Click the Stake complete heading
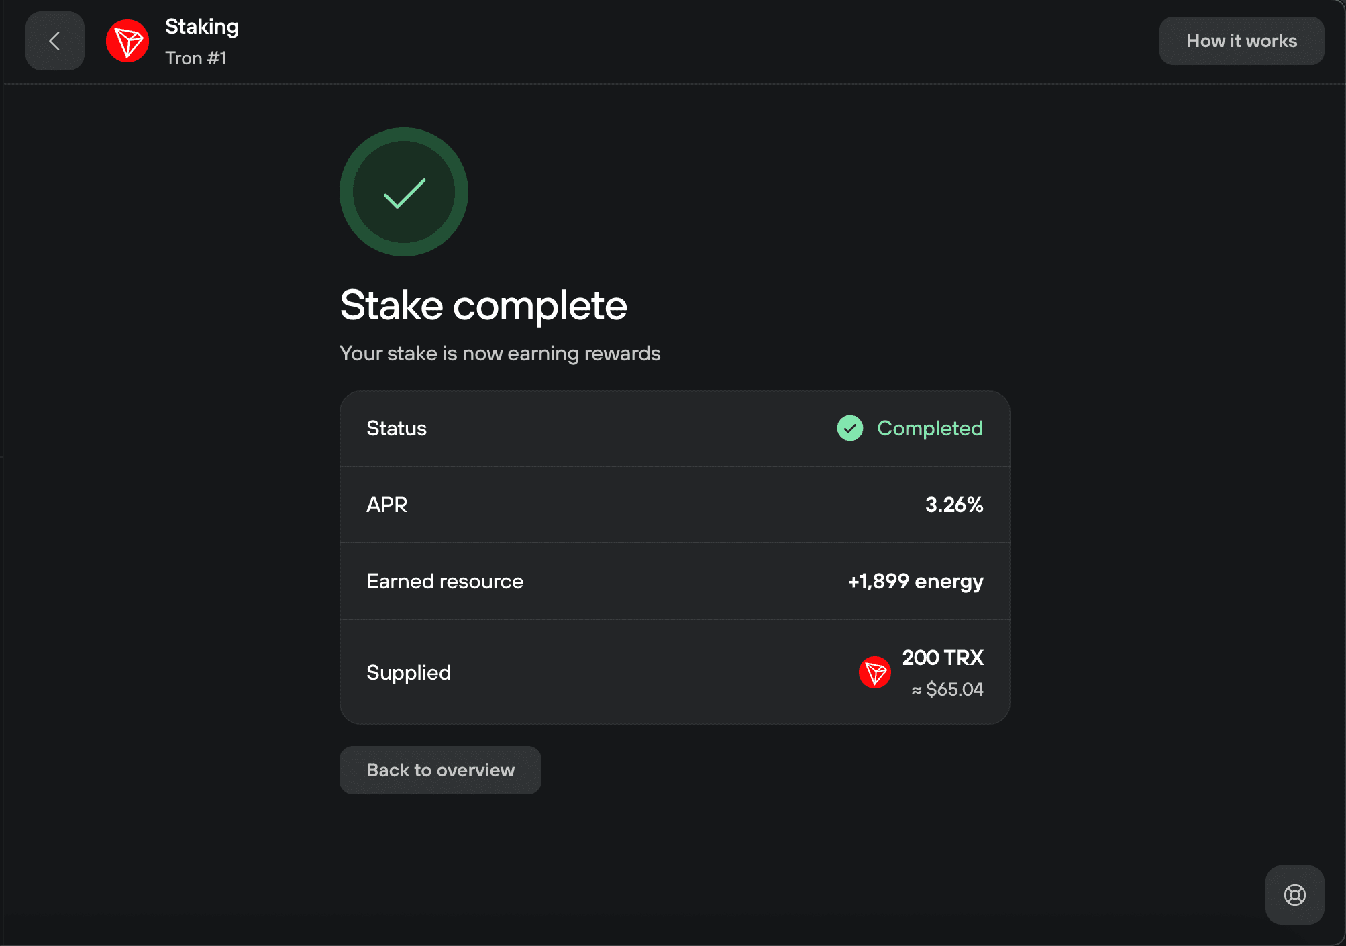The height and width of the screenshot is (946, 1346). click(484, 306)
